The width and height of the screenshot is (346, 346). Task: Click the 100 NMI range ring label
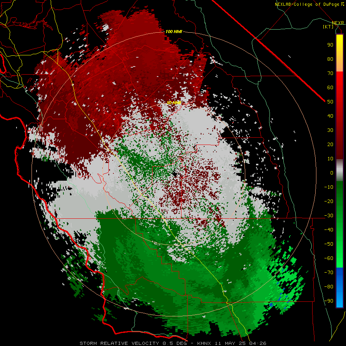click(174, 32)
